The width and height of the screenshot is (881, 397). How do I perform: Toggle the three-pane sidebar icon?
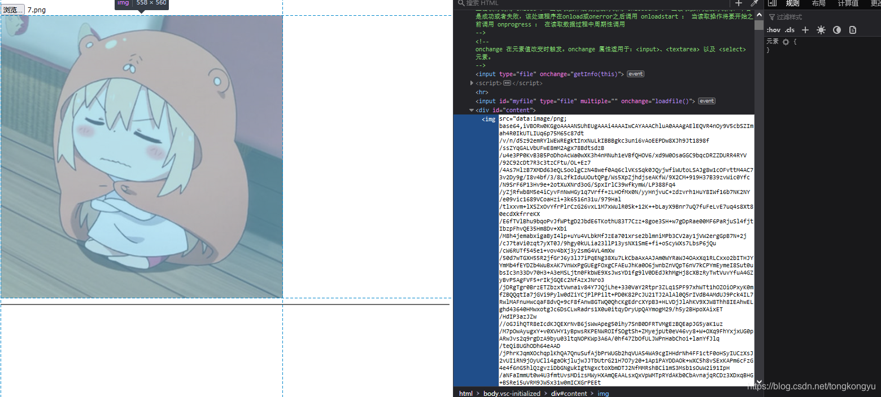point(773,3)
